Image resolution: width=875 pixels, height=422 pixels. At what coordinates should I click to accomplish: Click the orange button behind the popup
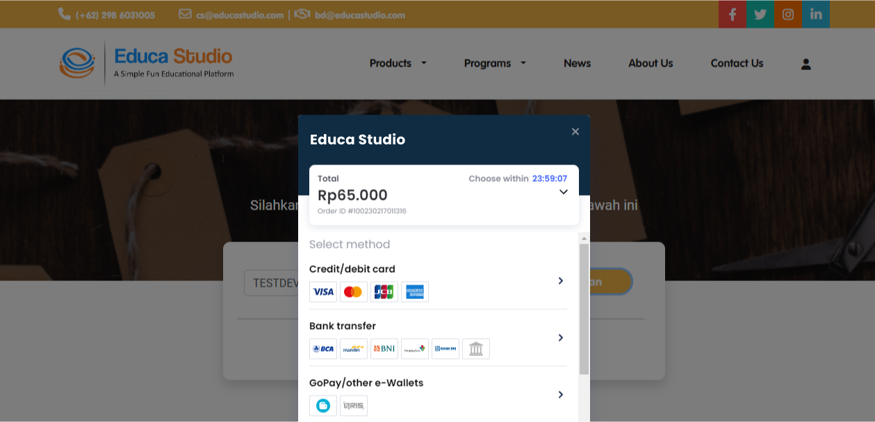pyautogui.click(x=611, y=282)
